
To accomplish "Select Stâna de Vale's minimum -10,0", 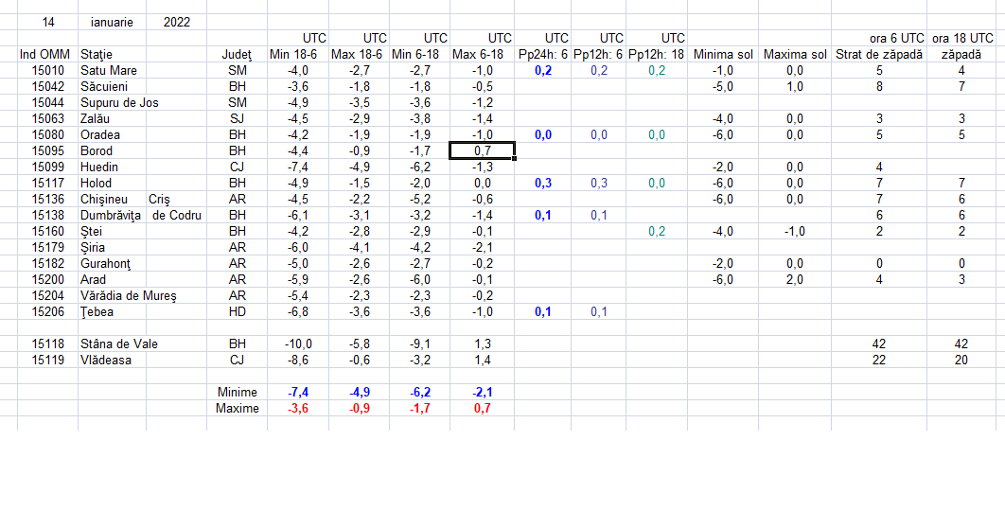I will 298,344.
